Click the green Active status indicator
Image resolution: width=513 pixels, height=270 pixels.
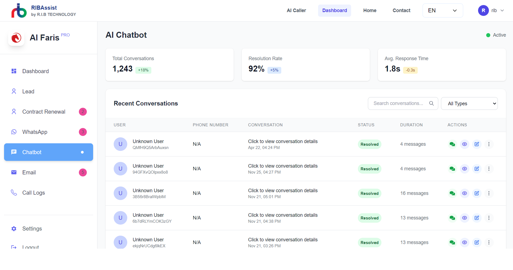(488, 35)
